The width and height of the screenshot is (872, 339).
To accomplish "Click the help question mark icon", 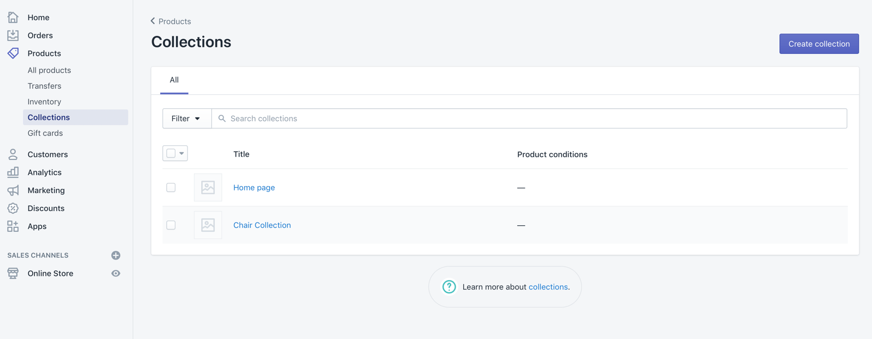I will point(449,287).
